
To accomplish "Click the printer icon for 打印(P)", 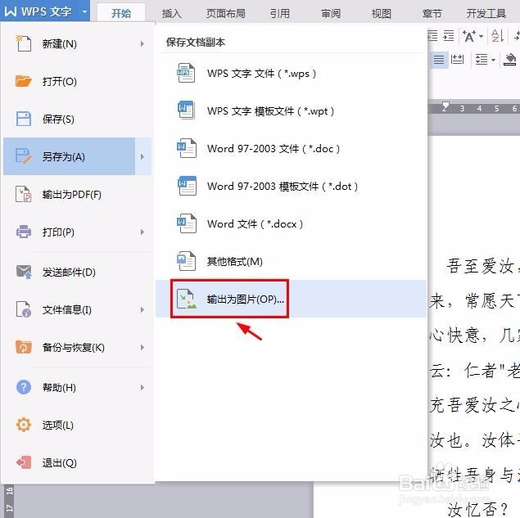I will 23,232.
